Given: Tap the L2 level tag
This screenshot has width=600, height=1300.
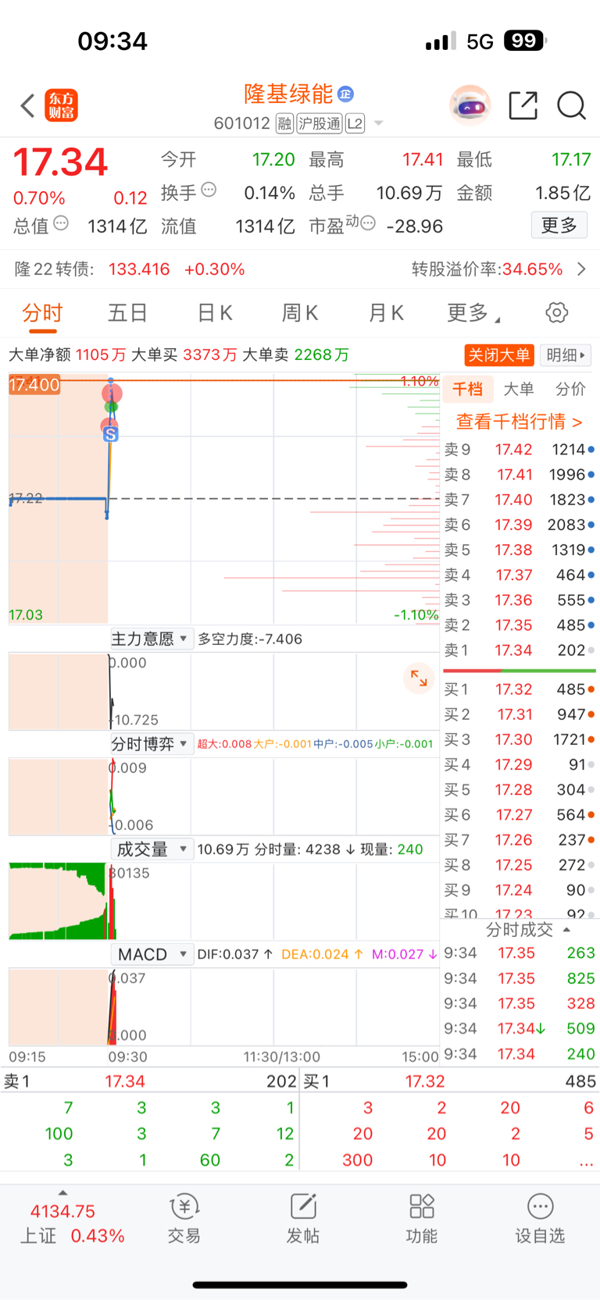Looking at the screenshot, I should pyautogui.click(x=355, y=123).
